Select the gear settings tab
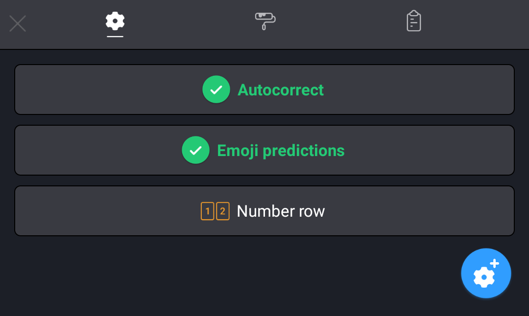 pos(115,22)
